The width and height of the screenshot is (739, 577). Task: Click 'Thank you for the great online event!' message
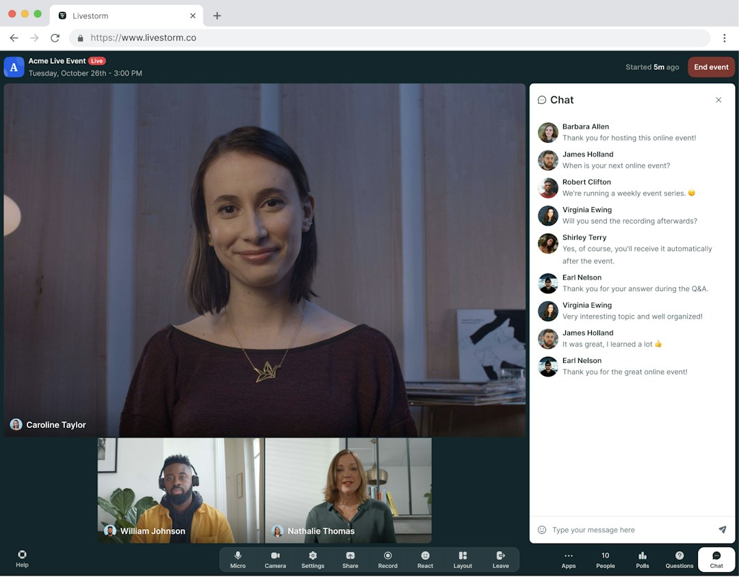click(x=625, y=372)
